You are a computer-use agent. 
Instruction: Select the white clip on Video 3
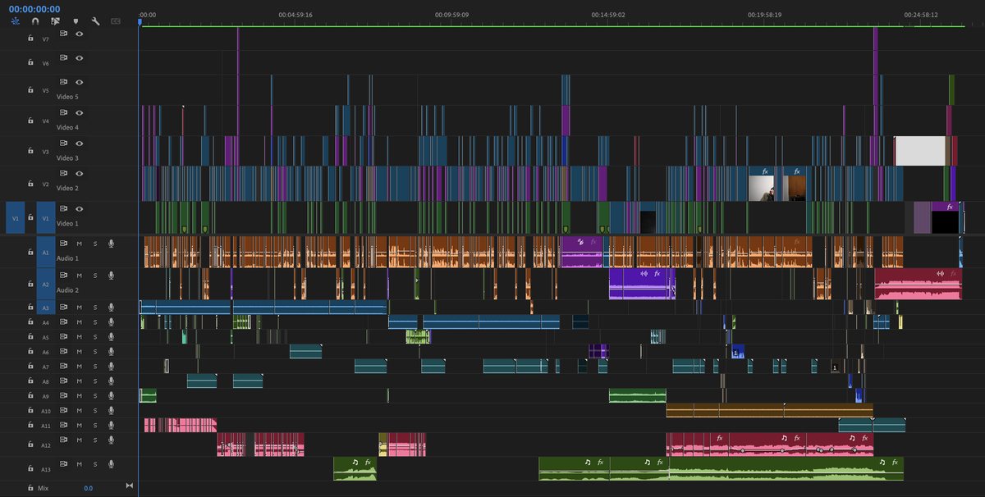[x=919, y=151]
